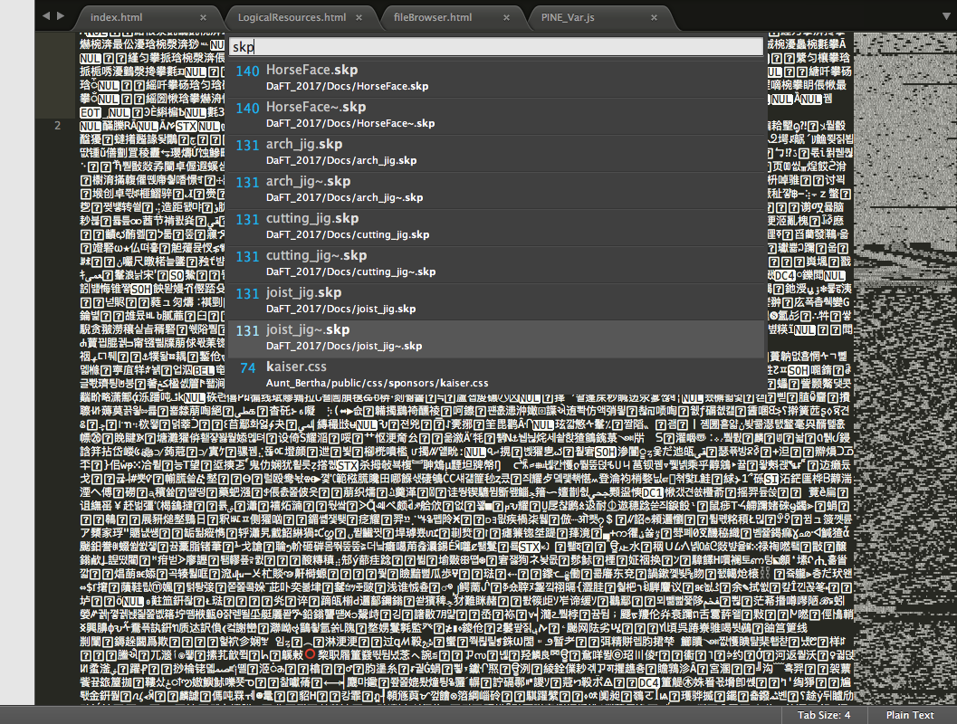Click the minimap on the right

click(x=904, y=368)
